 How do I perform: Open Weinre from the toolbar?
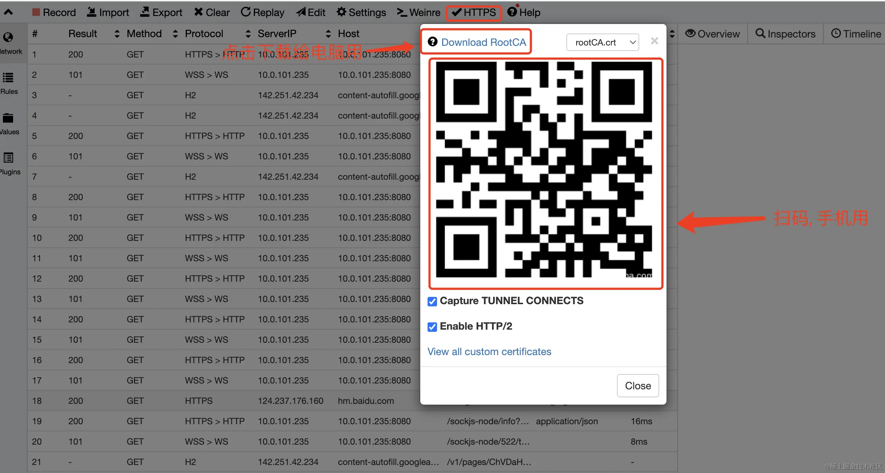[418, 12]
